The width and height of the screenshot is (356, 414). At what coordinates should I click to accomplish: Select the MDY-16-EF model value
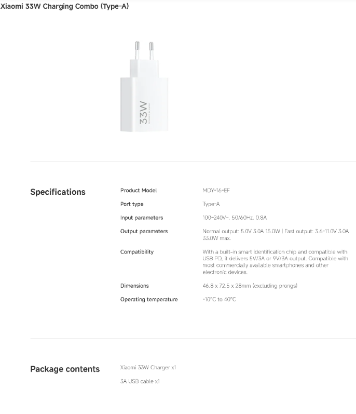(216, 190)
